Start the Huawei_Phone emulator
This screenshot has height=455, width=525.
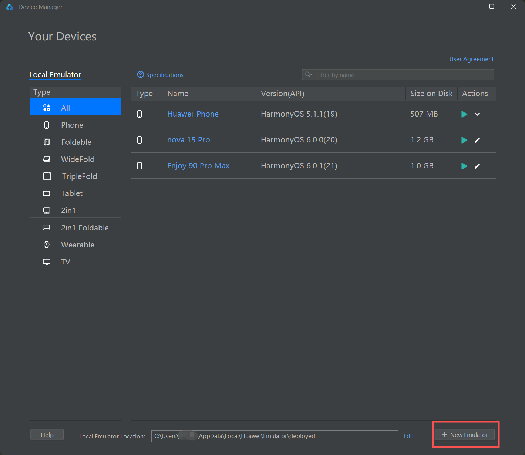[x=464, y=114]
